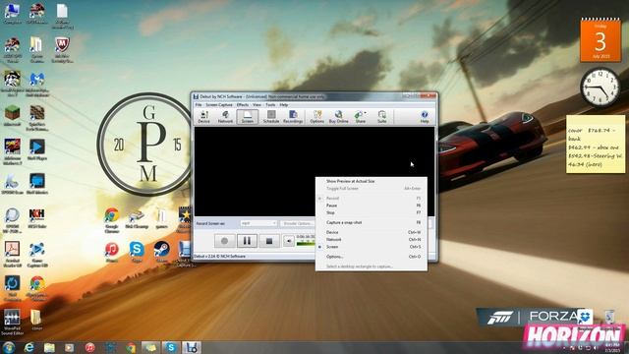629x354 pixels.
Task: Open Internet Explorer from the taskbar
Action: click(x=29, y=347)
